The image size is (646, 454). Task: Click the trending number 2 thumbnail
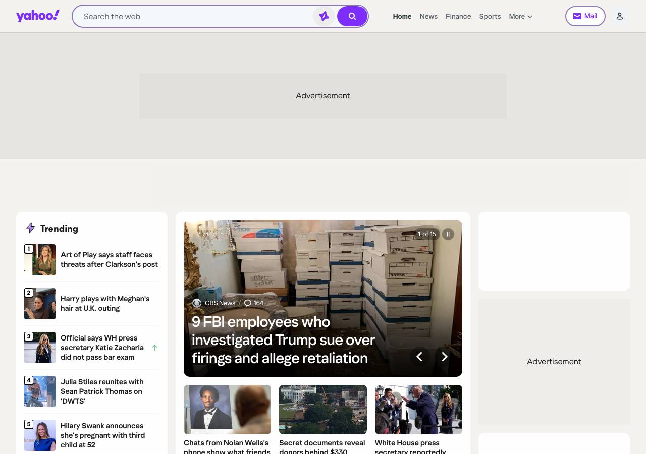point(40,304)
